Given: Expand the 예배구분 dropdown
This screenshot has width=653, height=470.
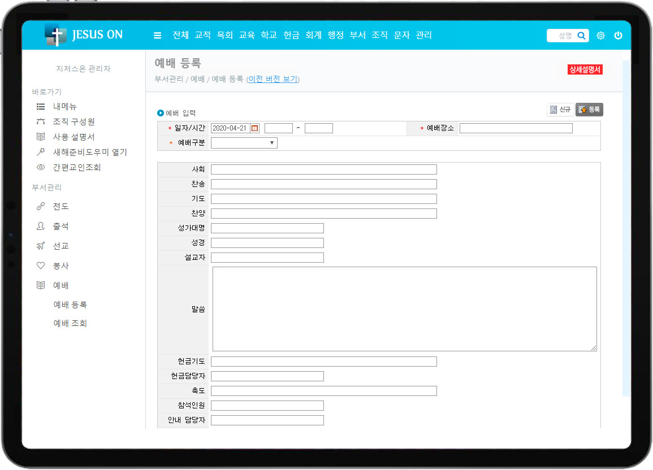Looking at the screenshot, I should point(244,143).
